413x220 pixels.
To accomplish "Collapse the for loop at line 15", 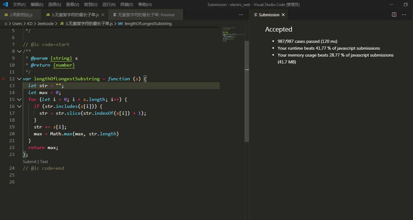I will [19, 99].
